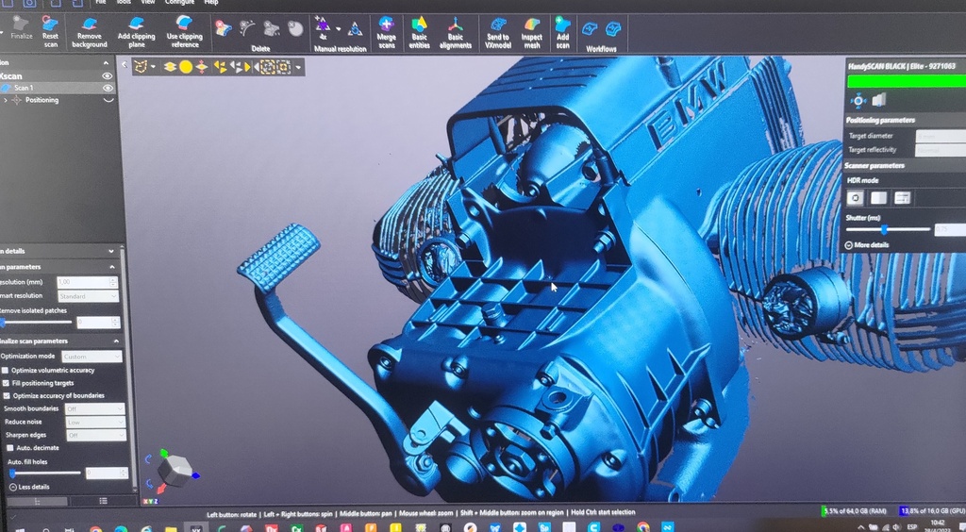Image resolution: width=966 pixels, height=532 pixels.
Task: Select the second HDR mode option
Action: [878, 198]
